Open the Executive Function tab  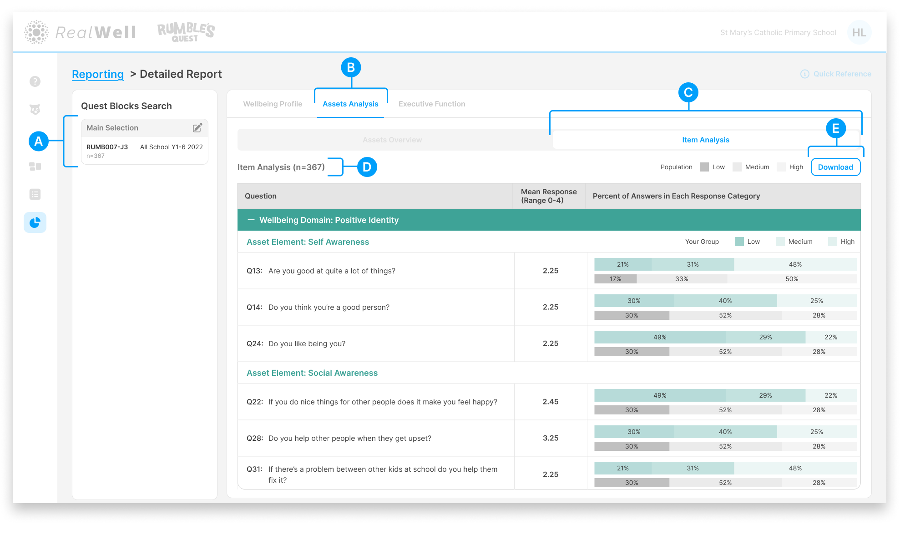click(432, 104)
